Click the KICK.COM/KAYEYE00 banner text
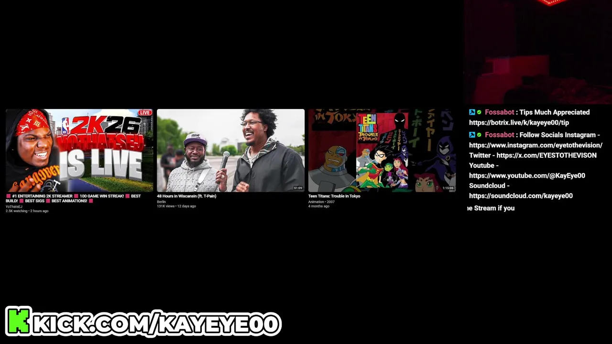Screen dimensions: 612x344 click(x=156, y=324)
